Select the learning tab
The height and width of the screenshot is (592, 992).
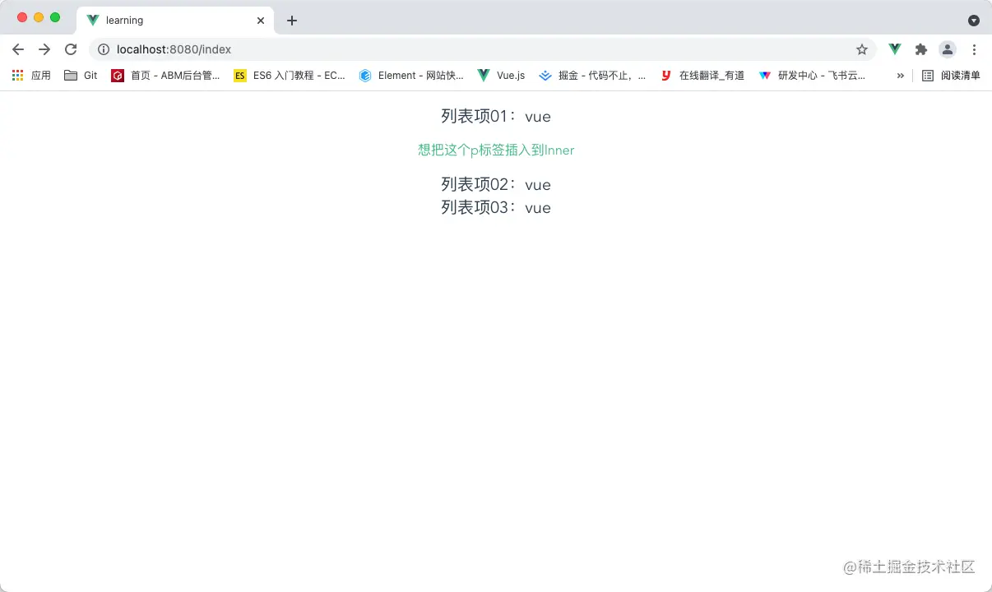[175, 20]
